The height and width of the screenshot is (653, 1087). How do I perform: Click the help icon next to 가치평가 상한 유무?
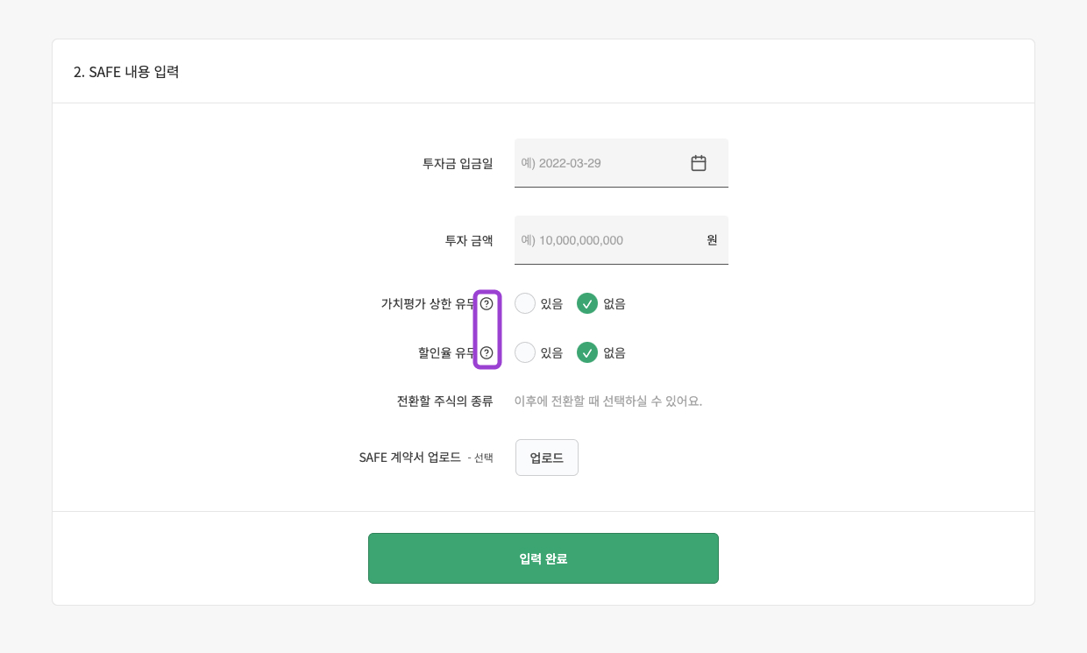[x=487, y=303]
